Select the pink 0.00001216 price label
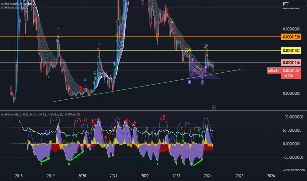Image resolution: width=307 pixels, height=181 pixels. pos(291,63)
